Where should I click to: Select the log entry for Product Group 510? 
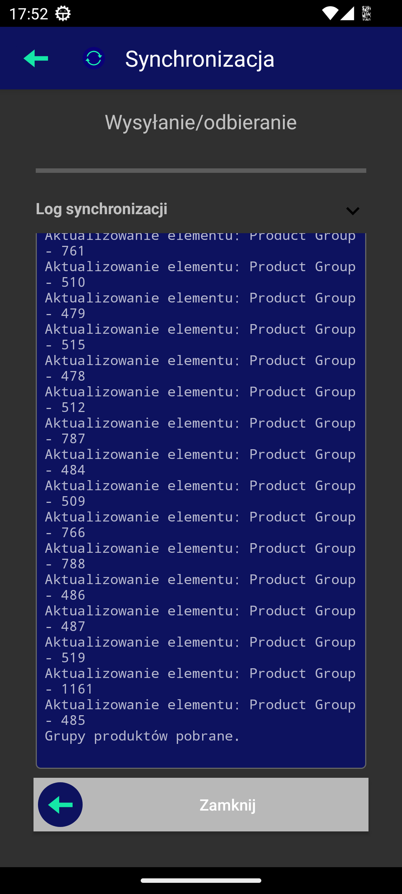tap(200, 274)
